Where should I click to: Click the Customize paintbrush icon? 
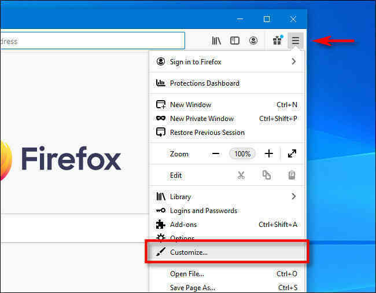pyautogui.click(x=160, y=252)
